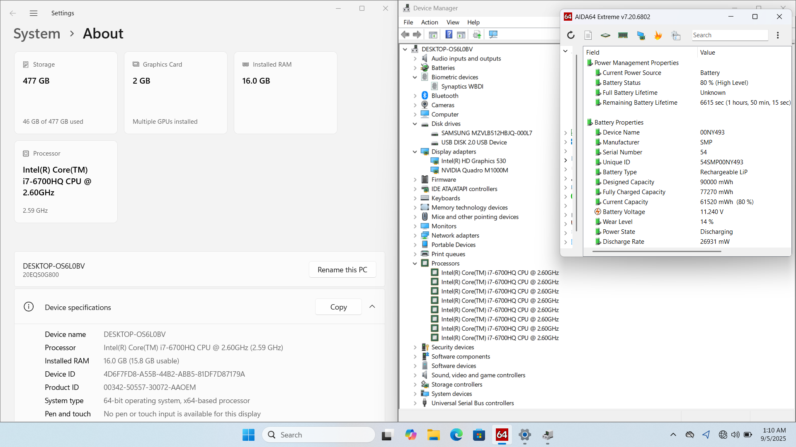This screenshot has height=447, width=796.
Task: Open the View menu in Device Manager
Action: (x=452, y=22)
